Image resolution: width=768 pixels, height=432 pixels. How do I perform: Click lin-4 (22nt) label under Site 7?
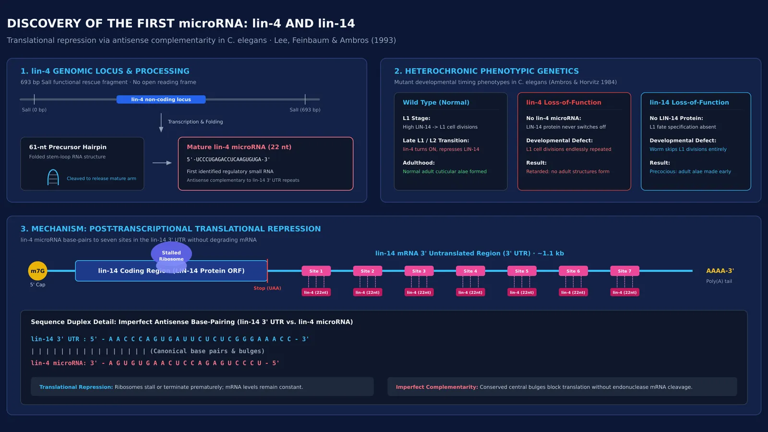pos(624,292)
